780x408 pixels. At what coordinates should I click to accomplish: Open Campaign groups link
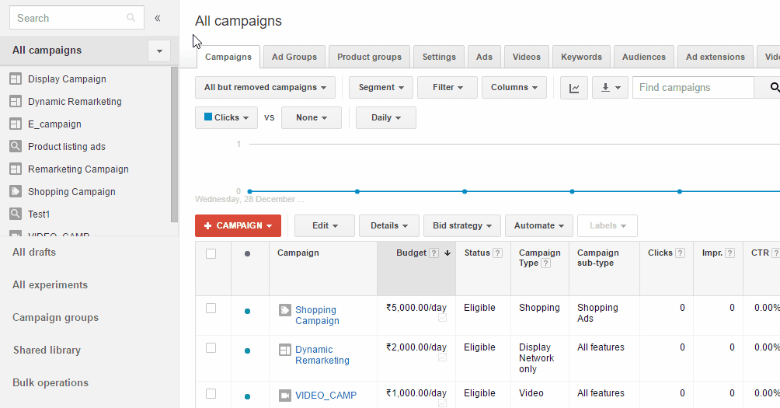coord(55,317)
